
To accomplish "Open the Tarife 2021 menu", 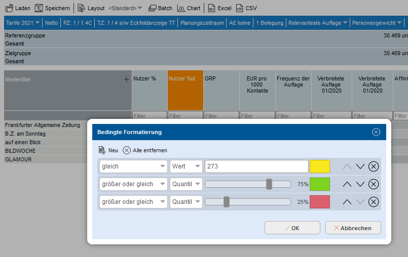I will (23, 23).
